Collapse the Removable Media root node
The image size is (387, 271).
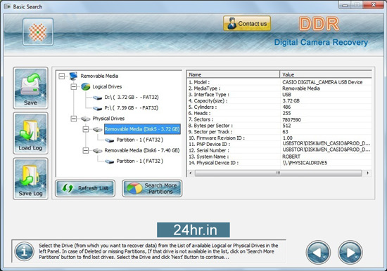coord(62,76)
